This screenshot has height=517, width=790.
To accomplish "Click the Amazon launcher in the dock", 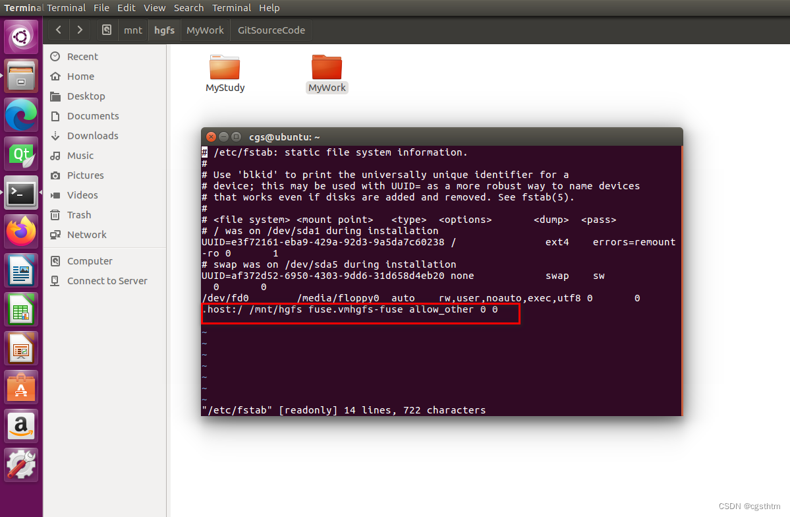I will pyautogui.click(x=21, y=426).
